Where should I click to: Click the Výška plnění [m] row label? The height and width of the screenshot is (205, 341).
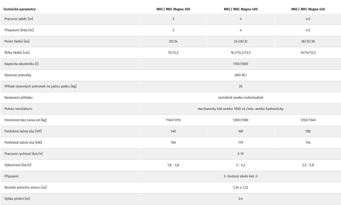click(17, 199)
